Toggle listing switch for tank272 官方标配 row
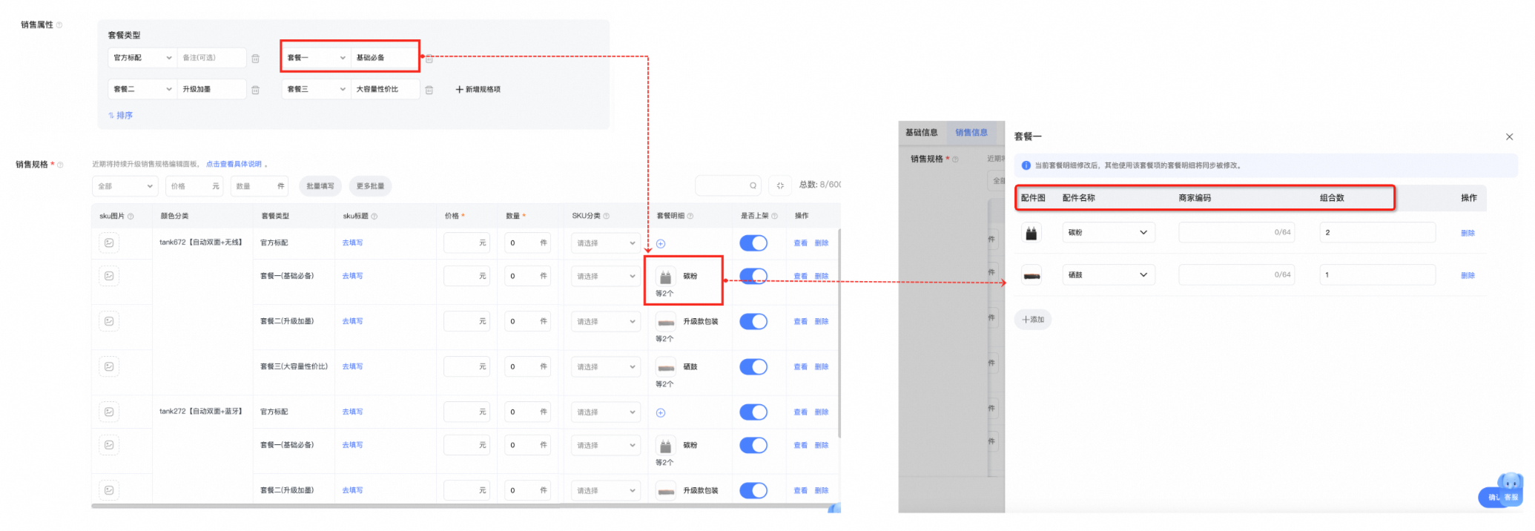This screenshot has width=1535, height=531. tap(753, 412)
